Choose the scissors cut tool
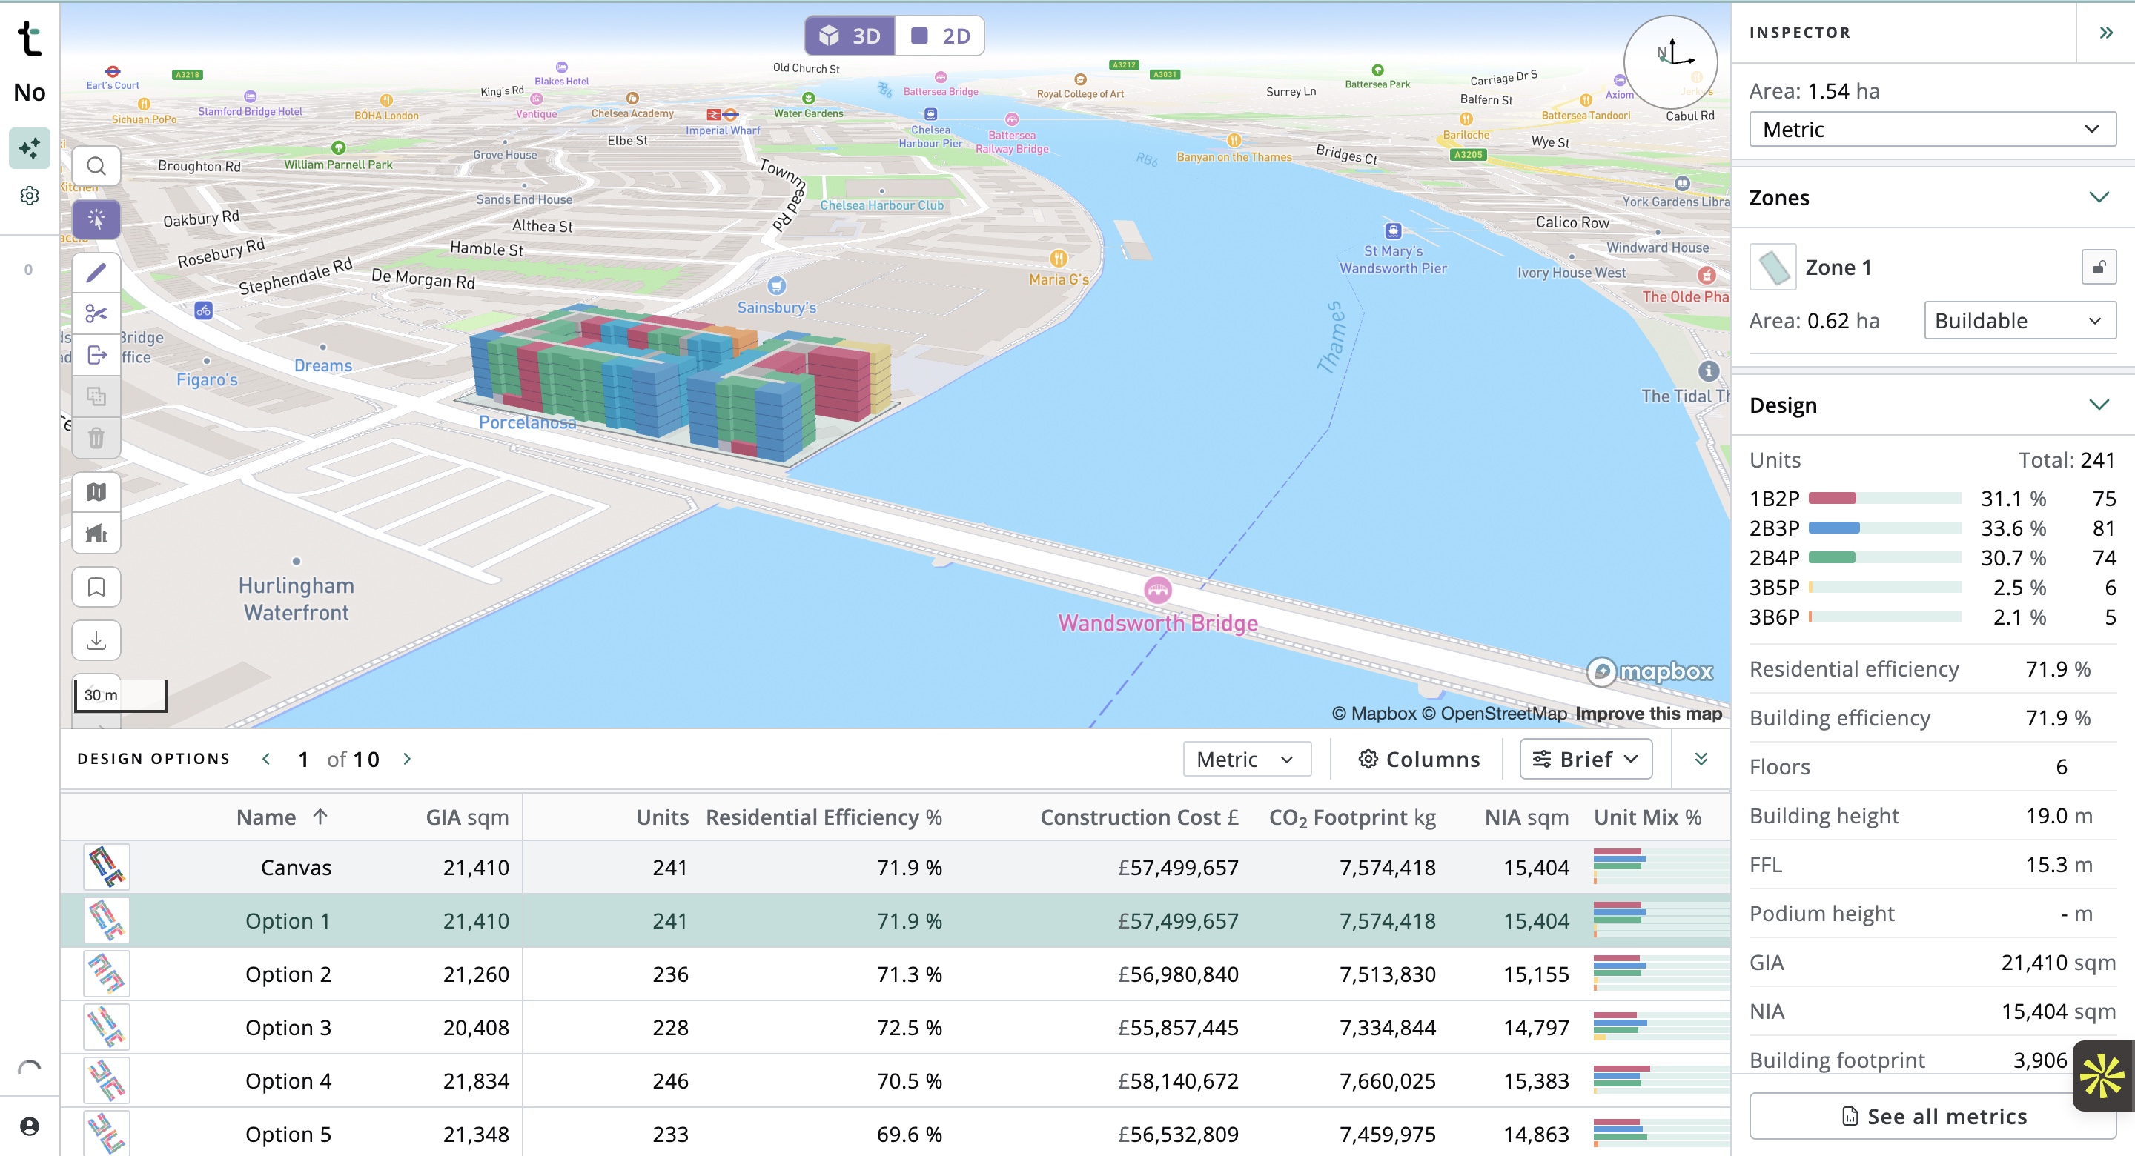This screenshot has width=2135, height=1156. [96, 314]
